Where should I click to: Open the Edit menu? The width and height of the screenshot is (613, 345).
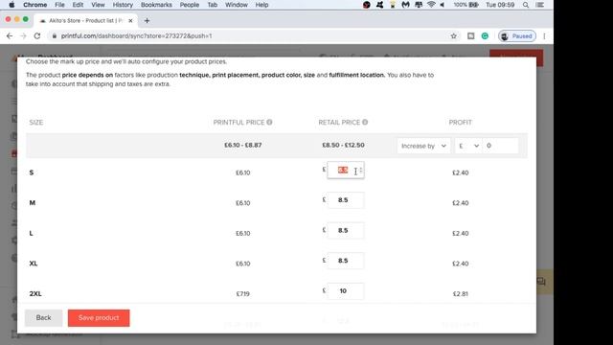pos(78,5)
